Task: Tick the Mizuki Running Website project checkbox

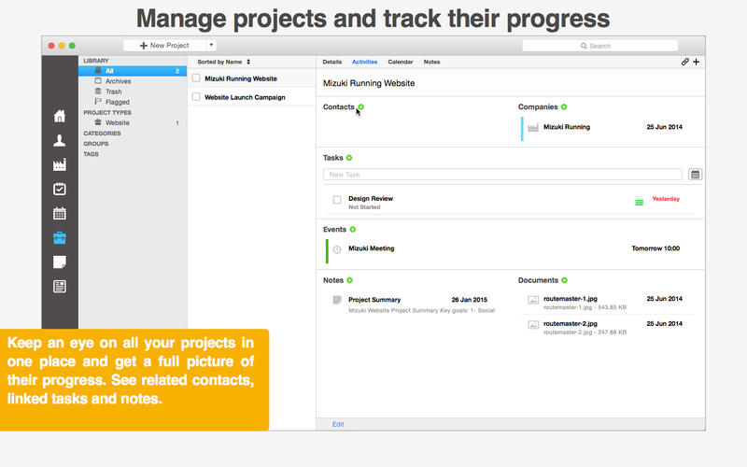Action: [196, 78]
